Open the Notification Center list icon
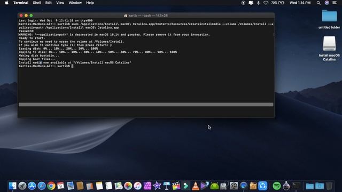Screen dimensions: 342x192 point(334,3)
